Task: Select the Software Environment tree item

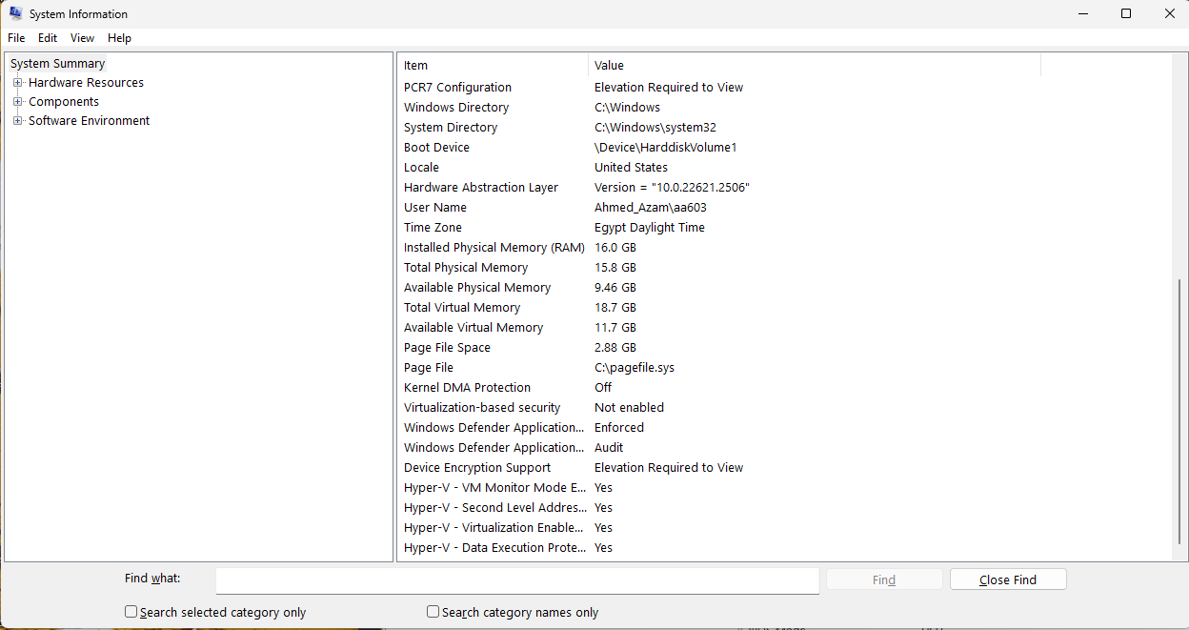Action: pos(89,121)
